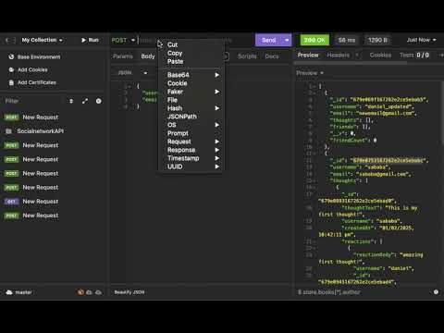The height and width of the screenshot is (333, 444).
Task: Open the Base Environment globe icon
Action: (11, 56)
